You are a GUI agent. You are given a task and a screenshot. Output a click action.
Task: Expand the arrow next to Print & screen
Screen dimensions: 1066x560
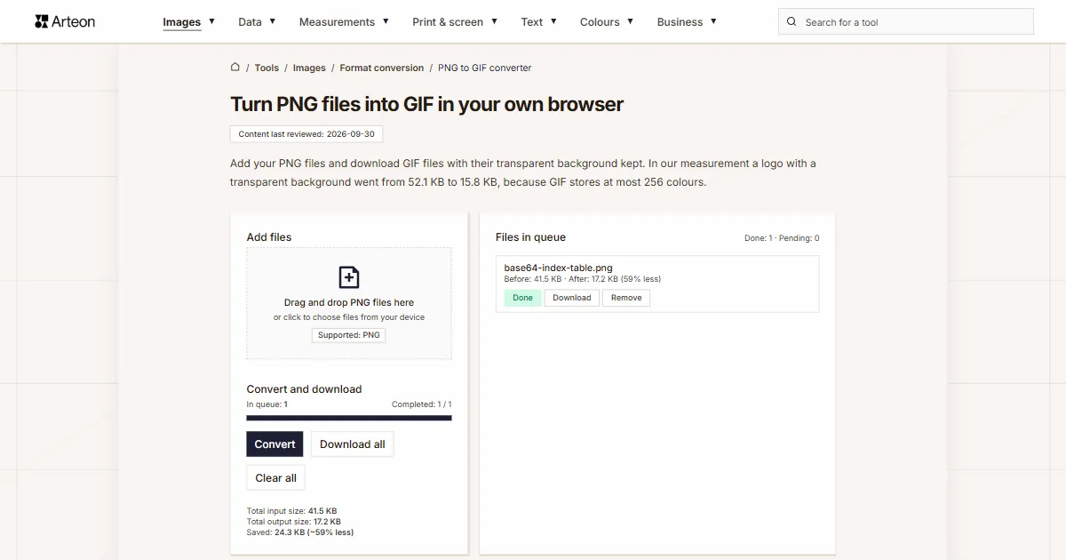pos(494,21)
